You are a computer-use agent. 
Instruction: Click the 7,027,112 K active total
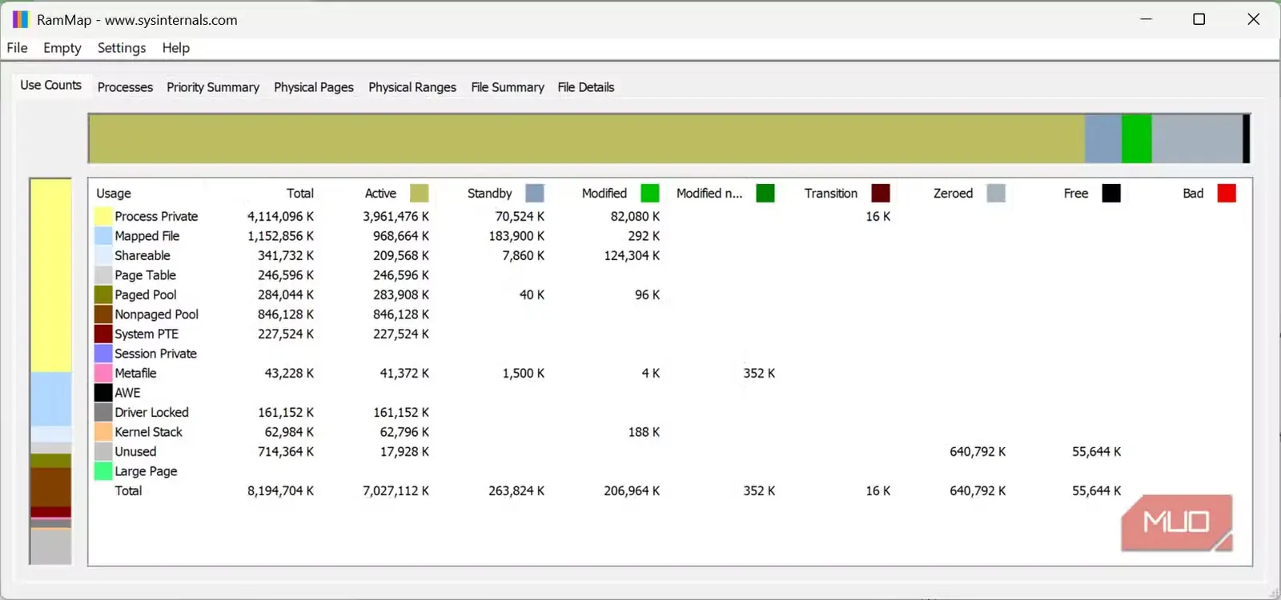[396, 490]
